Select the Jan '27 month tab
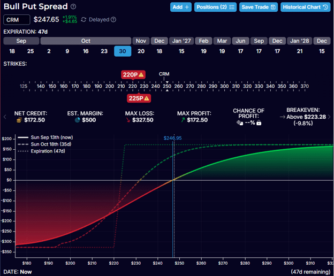This screenshot has width=334, height=276. click(181, 41)
